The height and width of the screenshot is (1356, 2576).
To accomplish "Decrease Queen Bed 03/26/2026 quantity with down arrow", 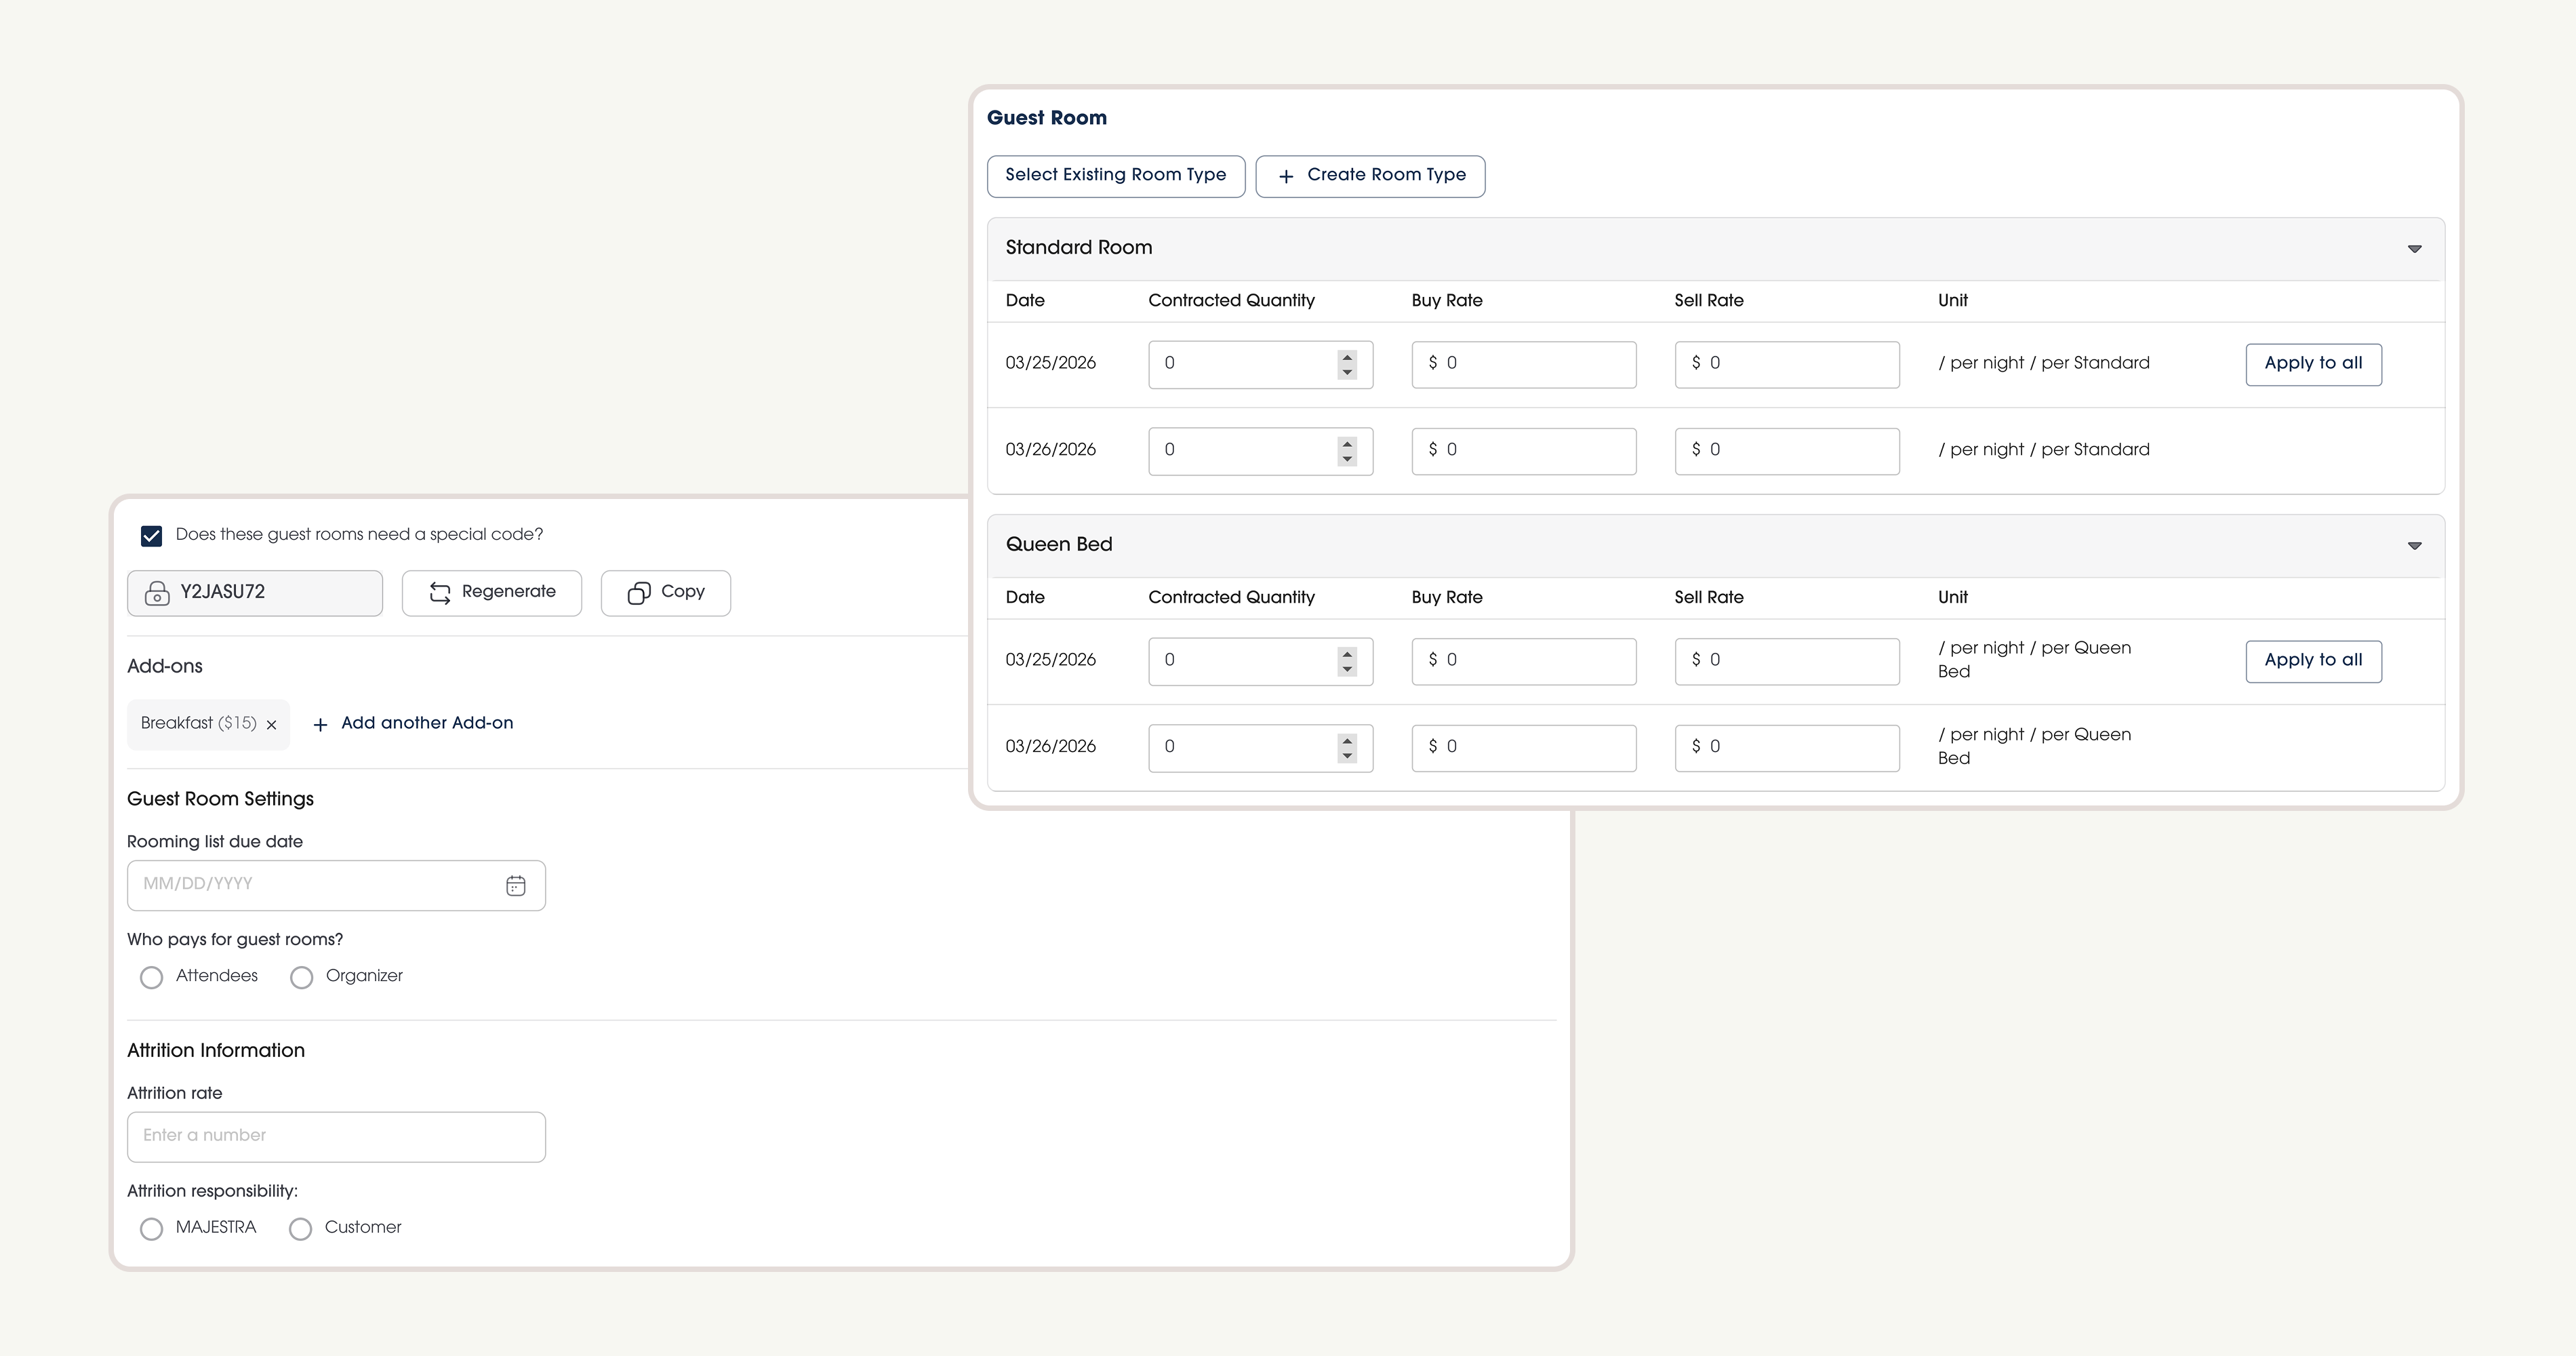I will [1347, 756].
